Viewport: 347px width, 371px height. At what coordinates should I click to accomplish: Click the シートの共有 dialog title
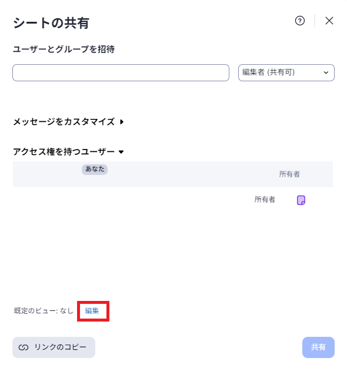(51, 23)
